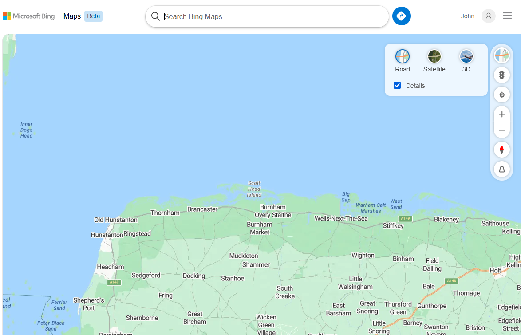Click the Microsoft Bing logo
The height and width of the screenshot is (335, 521).
point(29,16)
